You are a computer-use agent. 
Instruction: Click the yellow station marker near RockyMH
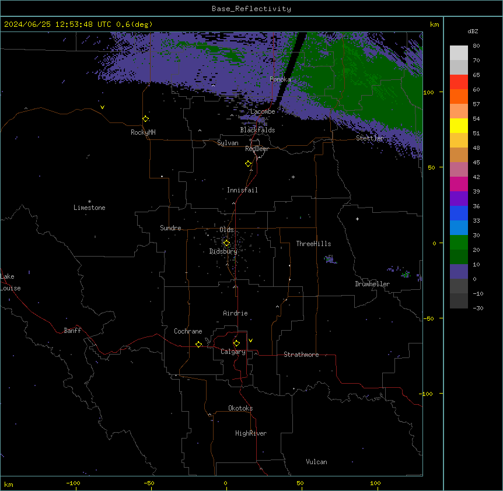(146, 119)
